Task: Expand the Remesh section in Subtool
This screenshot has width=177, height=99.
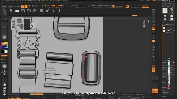Action: point(163,89)
